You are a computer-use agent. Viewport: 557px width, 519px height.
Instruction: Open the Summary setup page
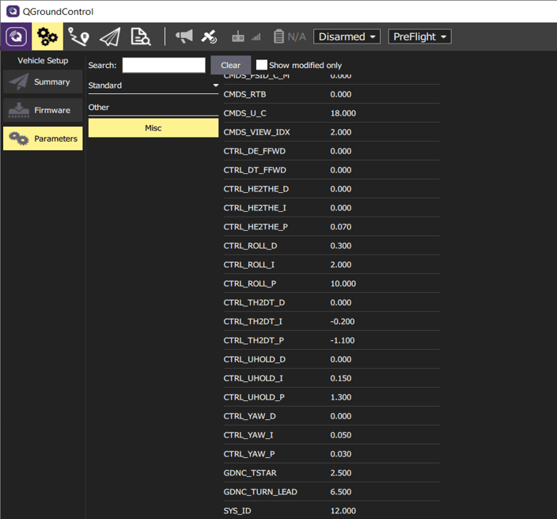[43, 81]
